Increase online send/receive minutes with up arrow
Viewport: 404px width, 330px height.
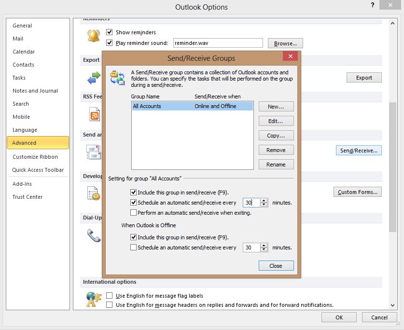(264, 201)
